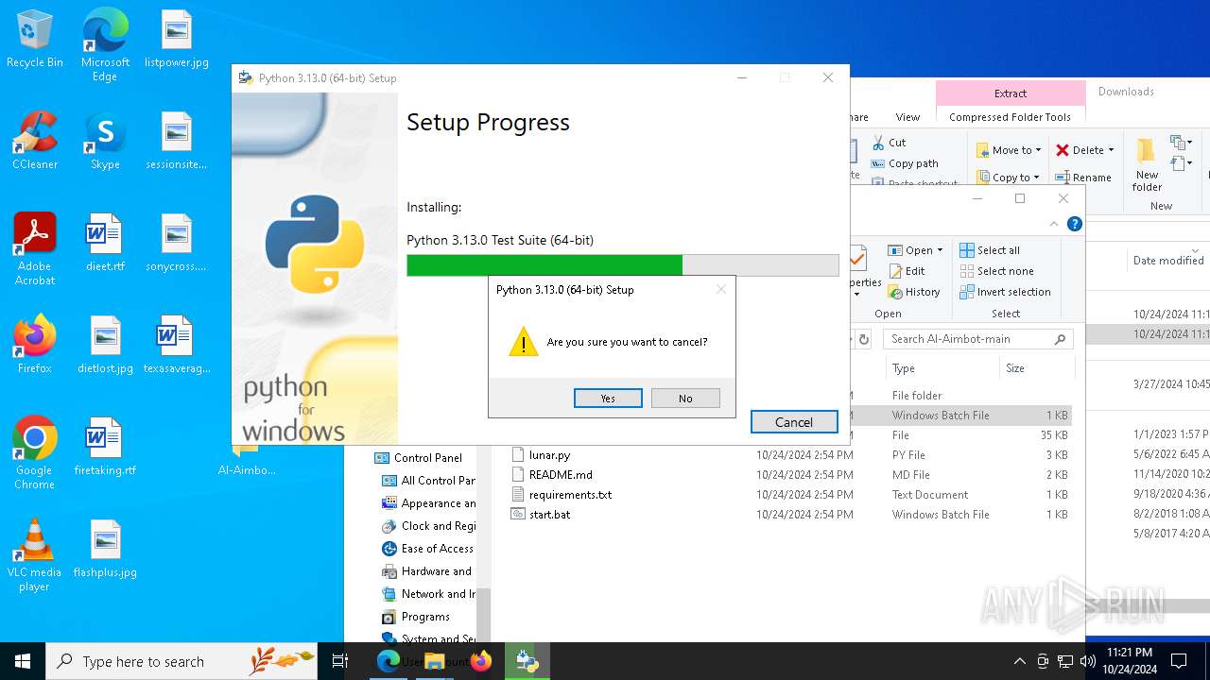Open the Compressed Folder Tools tab
The image size is (1210, 680).
pos(1011,117)
